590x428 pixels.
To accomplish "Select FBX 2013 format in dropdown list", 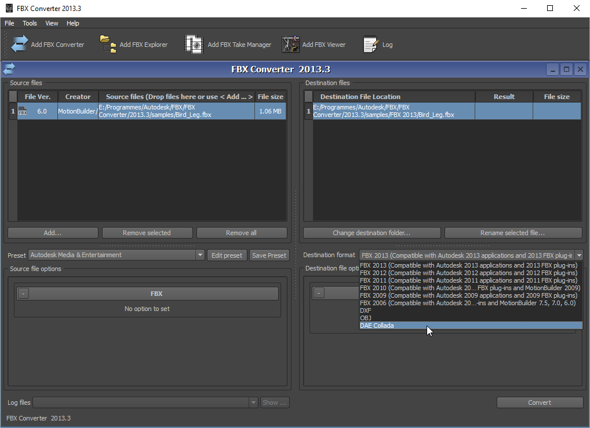I will [x=471, y=265].
